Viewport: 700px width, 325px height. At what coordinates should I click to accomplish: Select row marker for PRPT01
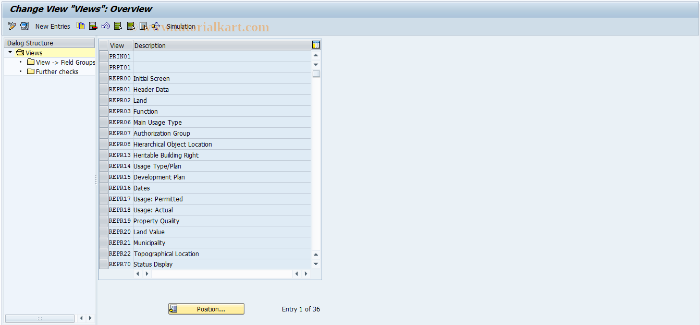104,67
